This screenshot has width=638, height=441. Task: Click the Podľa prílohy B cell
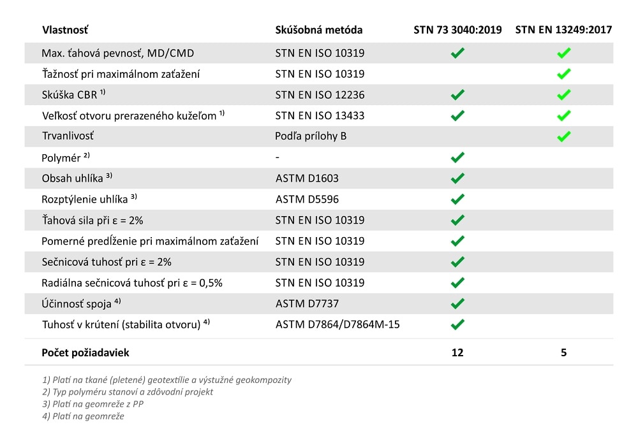311,136
